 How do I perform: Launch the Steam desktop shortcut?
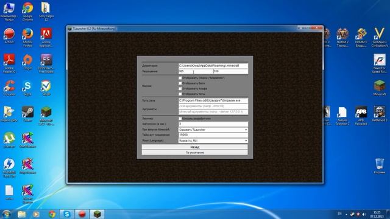pyautogui.click(x=27, y=114)
